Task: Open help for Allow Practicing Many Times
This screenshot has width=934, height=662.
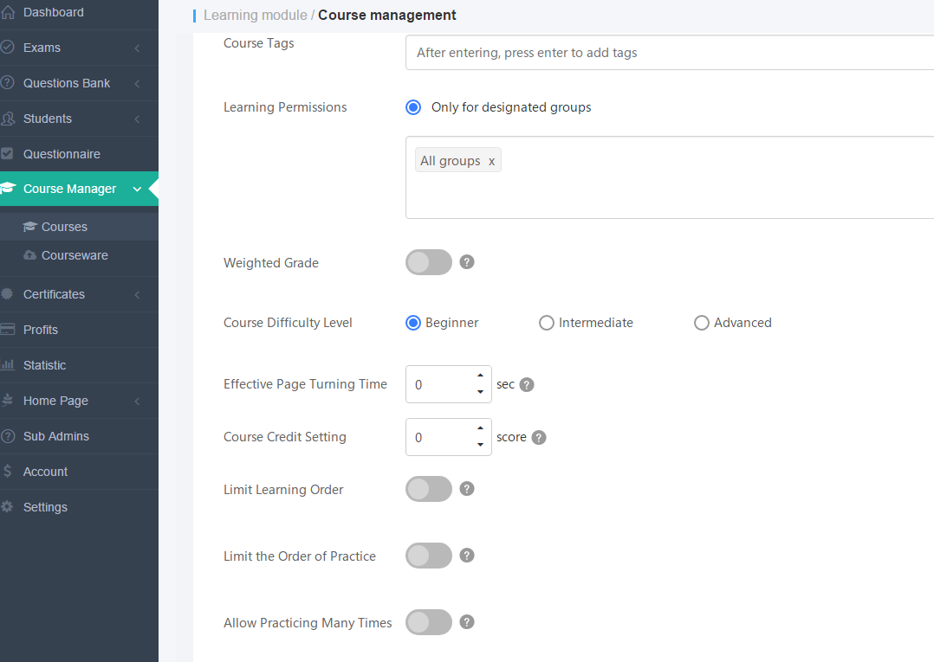Action: click(x=467, y=622)
